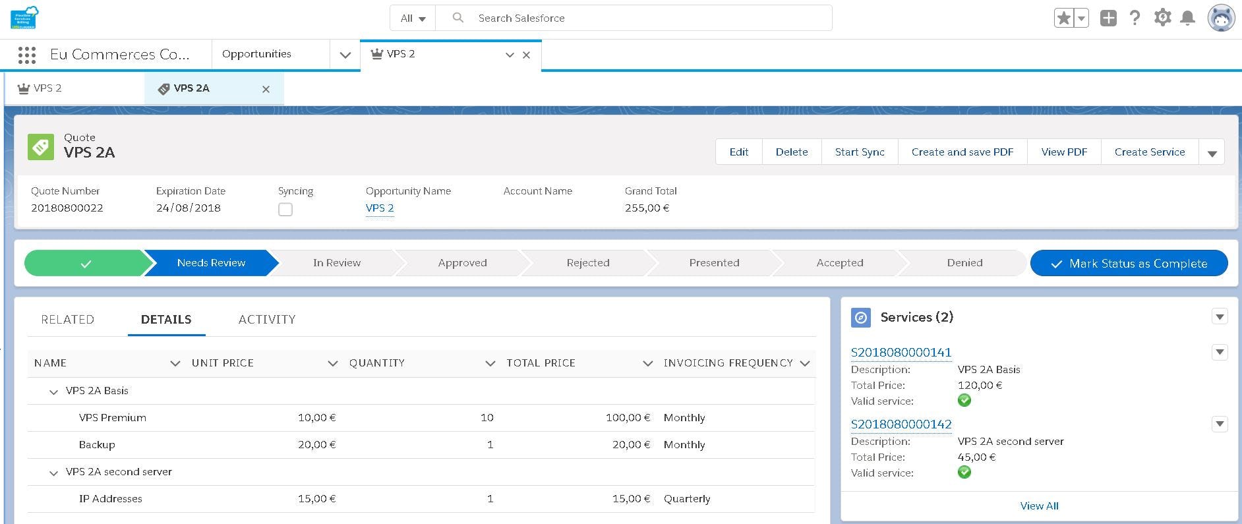Click the Services related list icon
1242x524 pixels.
click(861, 318)
